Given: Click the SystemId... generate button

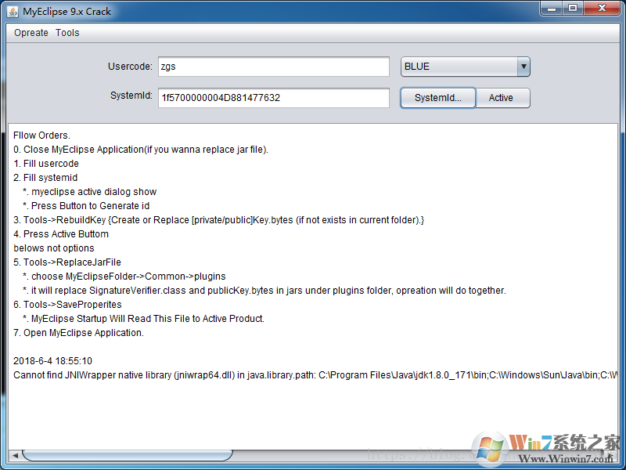Looking at the screenshot, I should point(438,98).
